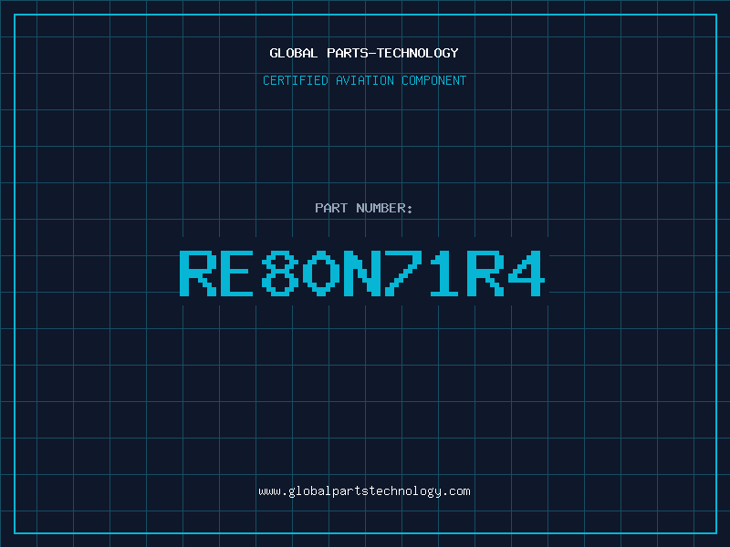Click the final digit 4 of part number
Viewport: 730px width, 547px height.
click(x=528, y=273)
